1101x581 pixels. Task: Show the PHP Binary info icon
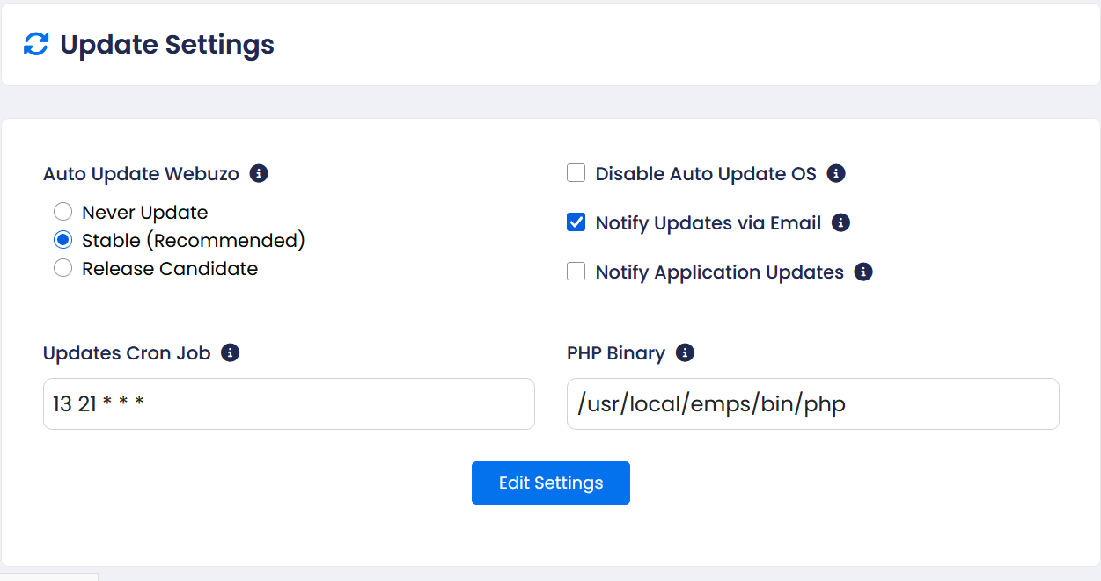(685, 352)
